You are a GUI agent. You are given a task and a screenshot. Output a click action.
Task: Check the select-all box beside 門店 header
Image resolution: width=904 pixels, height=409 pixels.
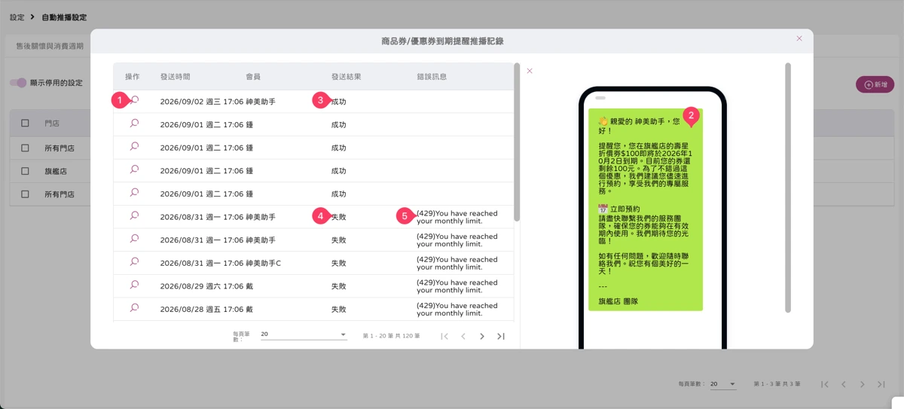(25, 123)
